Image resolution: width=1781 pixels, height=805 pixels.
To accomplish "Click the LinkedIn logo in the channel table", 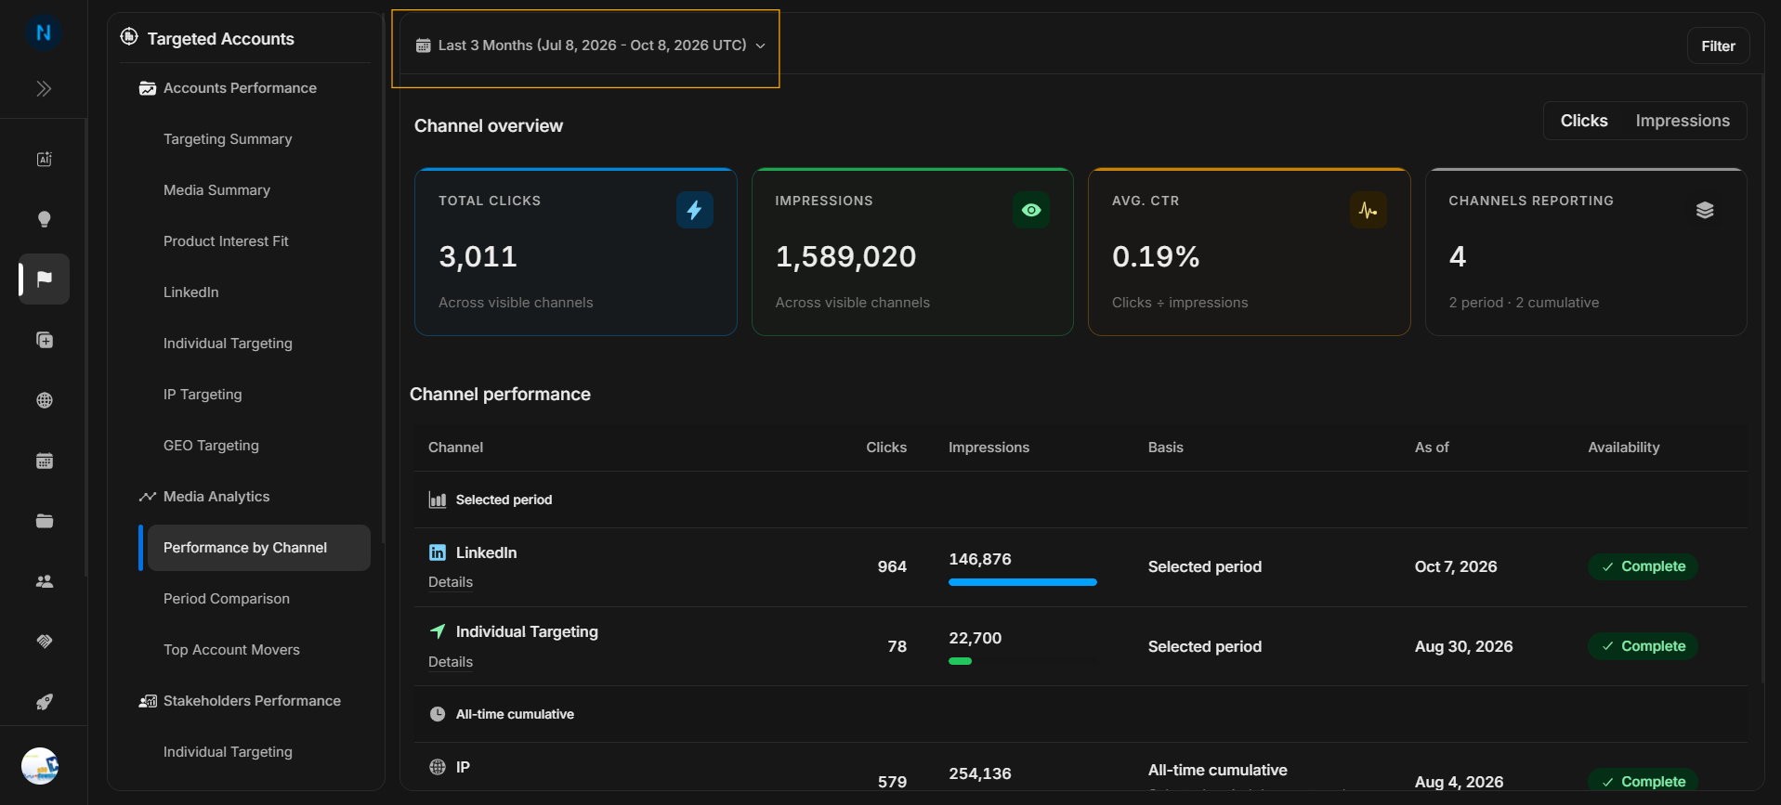I will pos(438,552).
